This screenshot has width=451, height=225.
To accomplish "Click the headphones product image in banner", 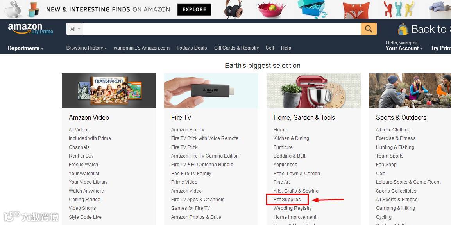I will click(233, 9).
